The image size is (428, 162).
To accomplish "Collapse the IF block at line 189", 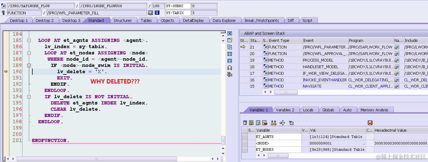I will coord(29,65).
